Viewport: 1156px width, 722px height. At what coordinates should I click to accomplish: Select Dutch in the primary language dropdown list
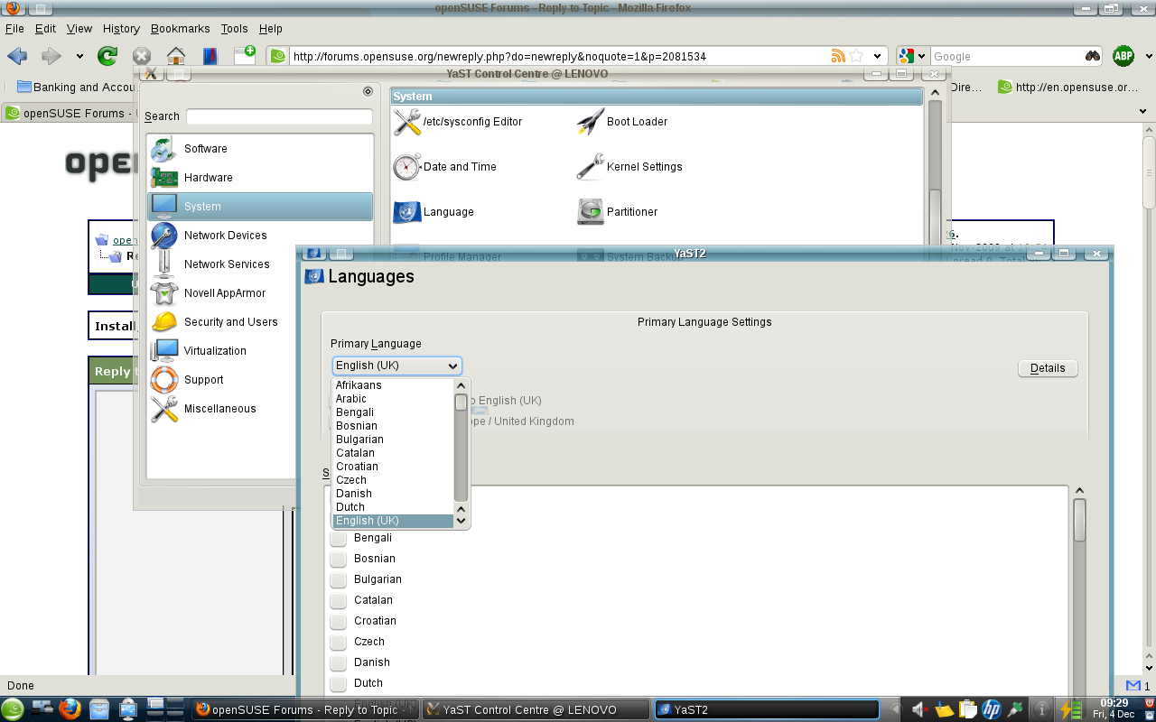393,507
